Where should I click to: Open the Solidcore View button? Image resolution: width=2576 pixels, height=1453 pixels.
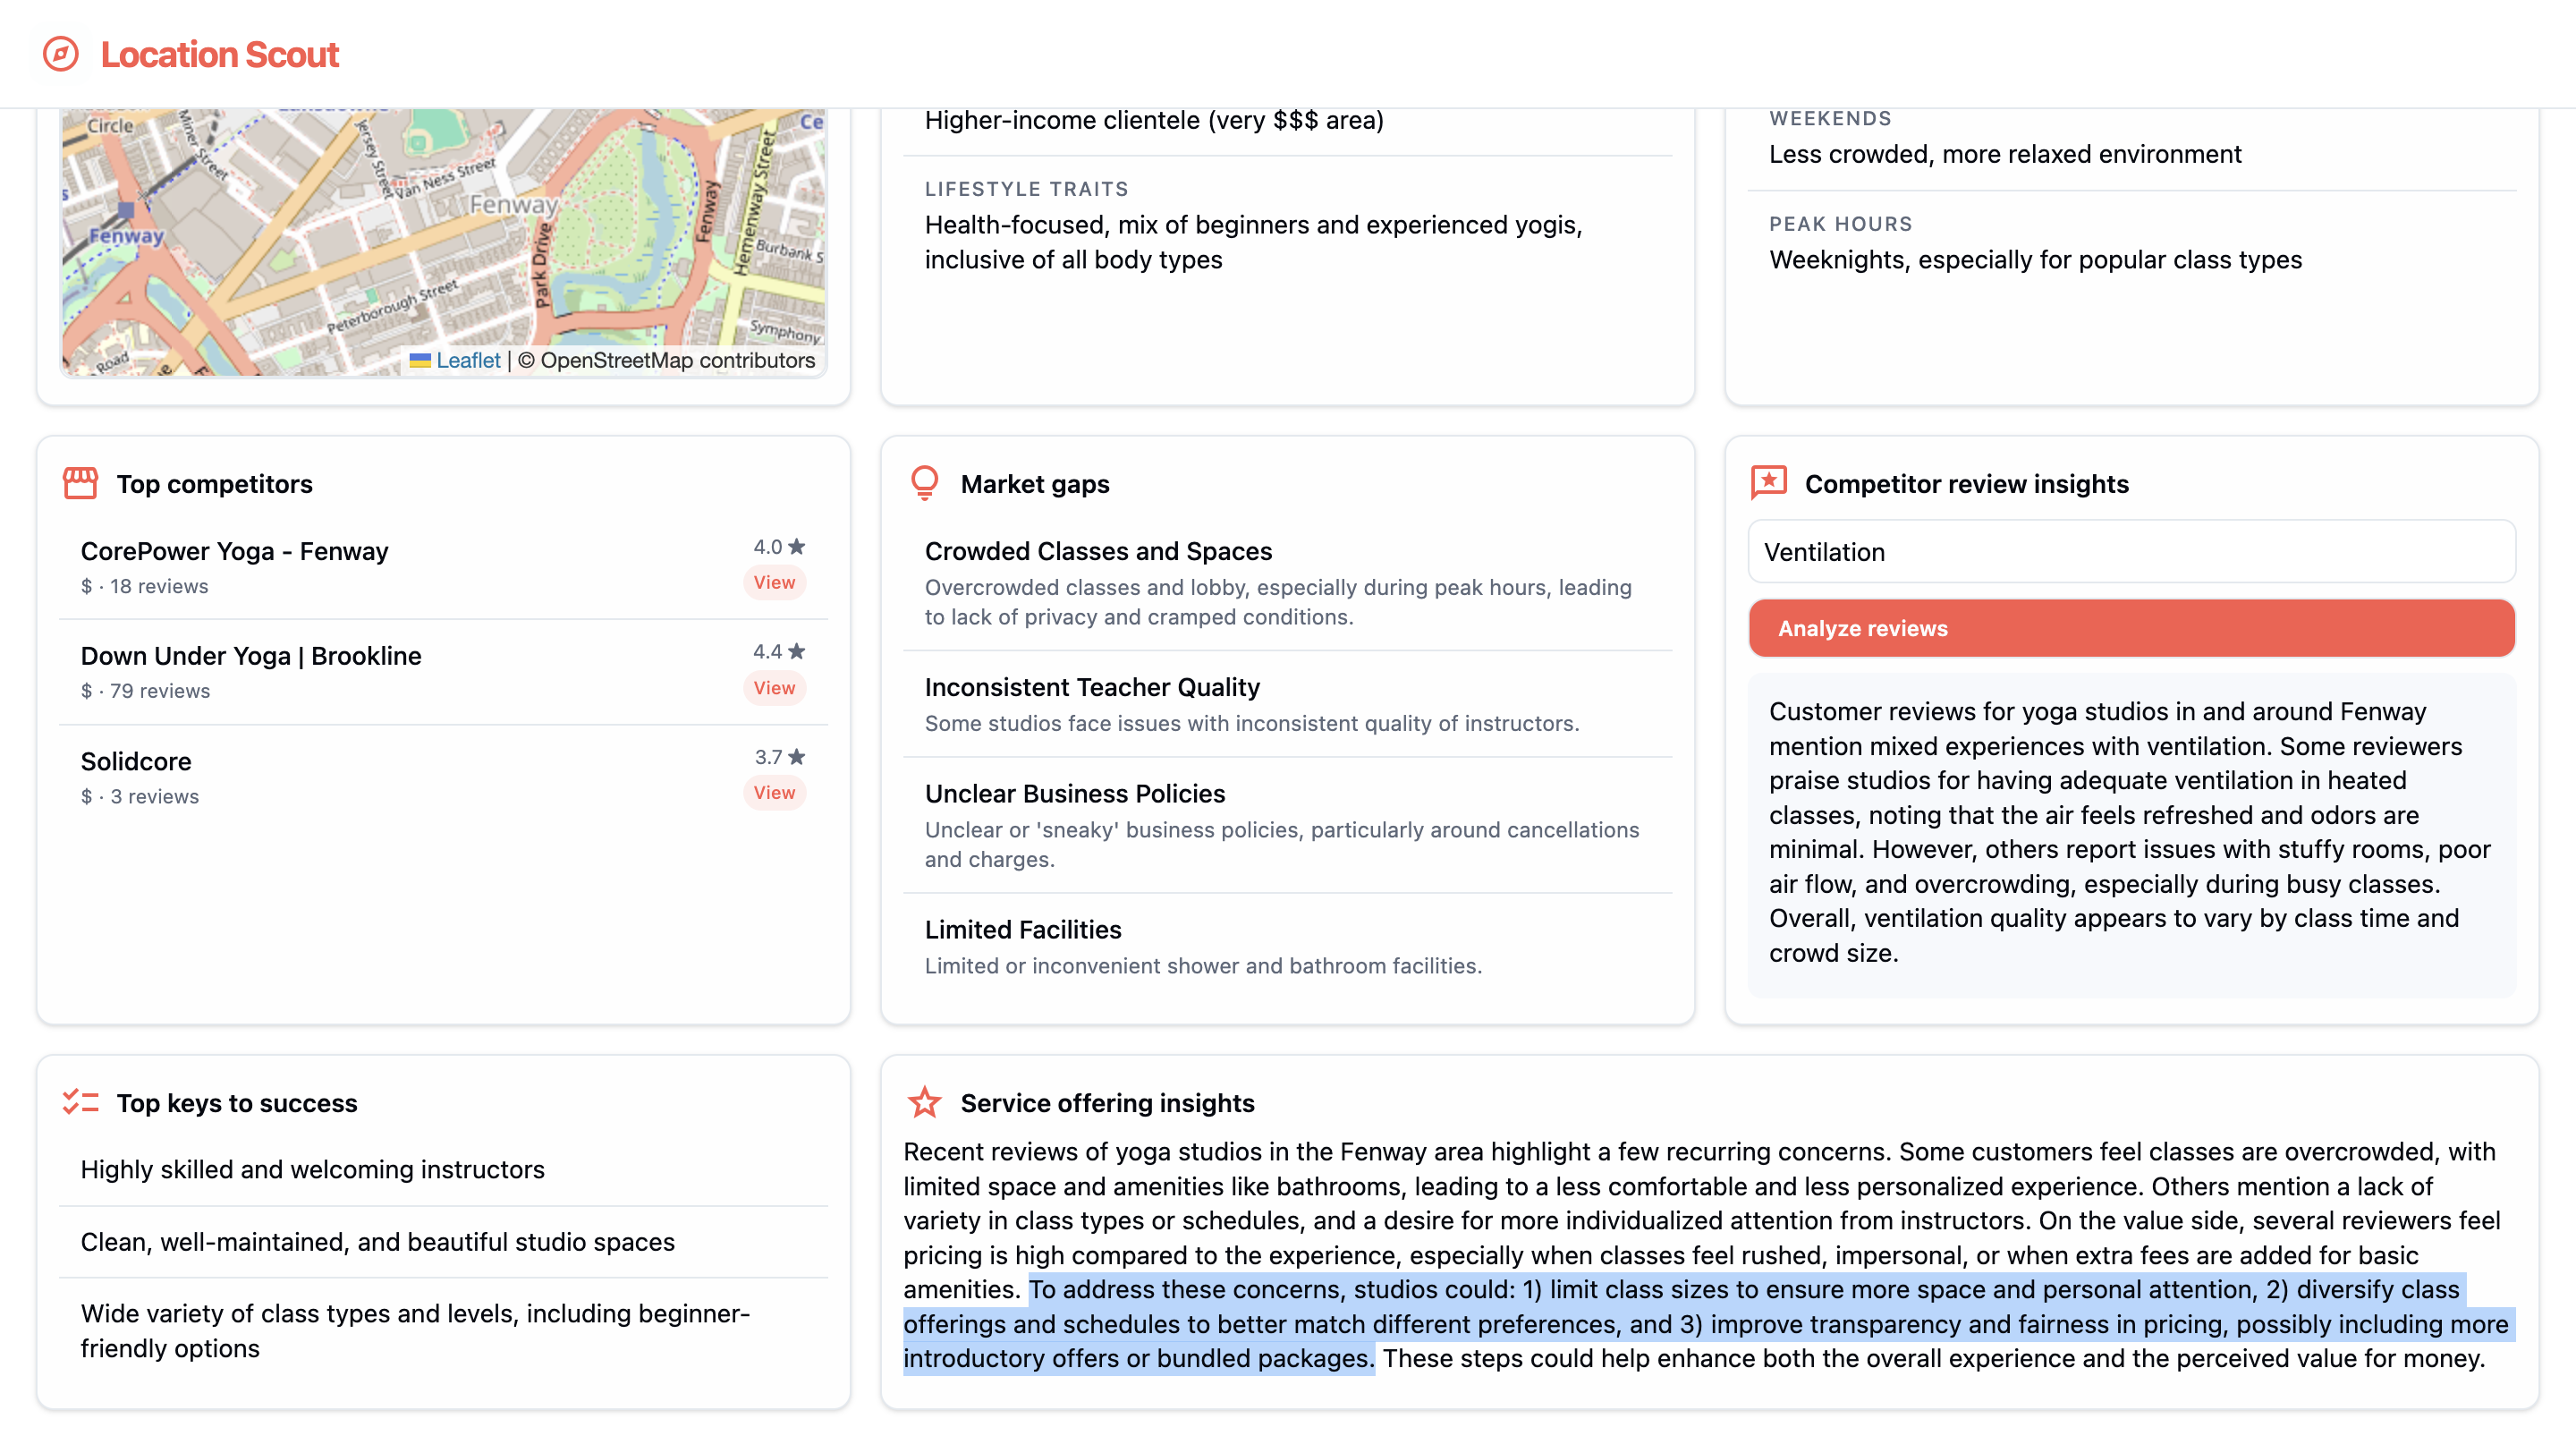tap(774, 793)
